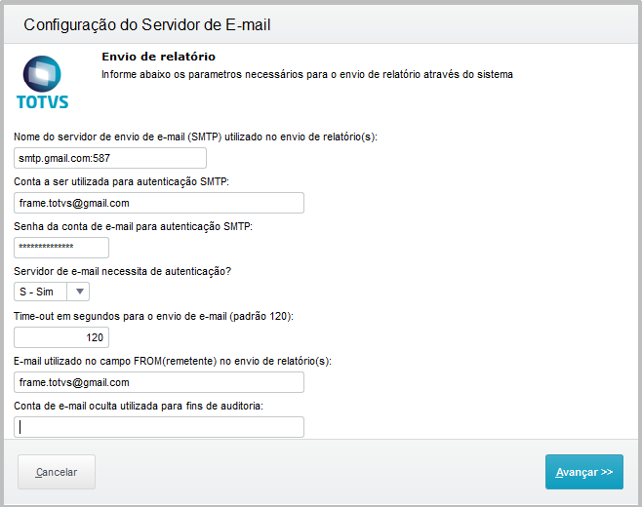
Task: Click the masked SMTP password field
Action: point(61,248)
